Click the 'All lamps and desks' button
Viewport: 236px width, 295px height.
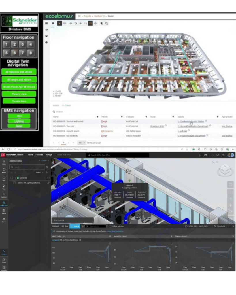point(19,80)
